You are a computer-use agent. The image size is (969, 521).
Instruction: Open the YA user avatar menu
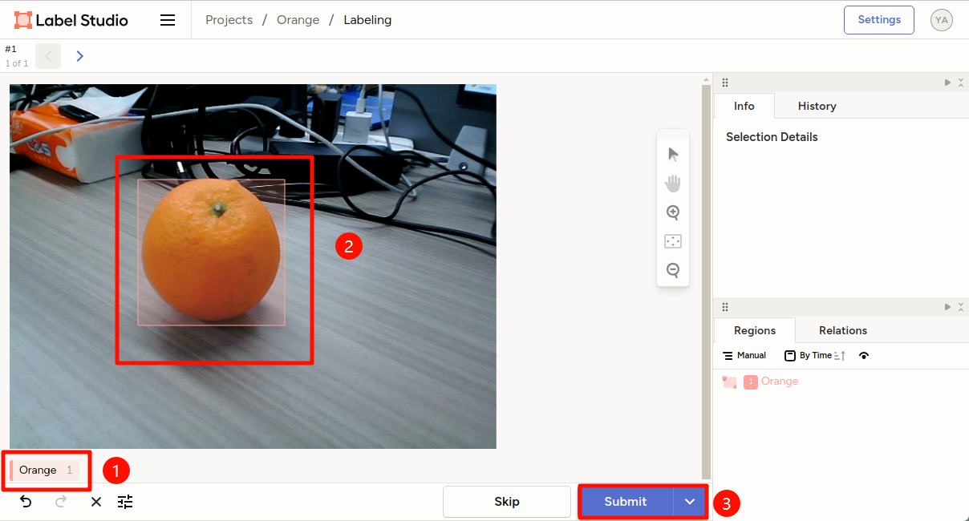pyautogui.click(x=942, y=20)
